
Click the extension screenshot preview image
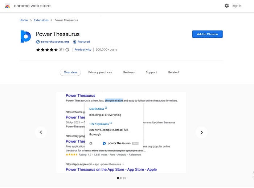click(121, 132)
